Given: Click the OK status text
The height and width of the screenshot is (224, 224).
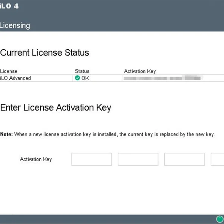Looking at the screenshot, I should point(85,78).
